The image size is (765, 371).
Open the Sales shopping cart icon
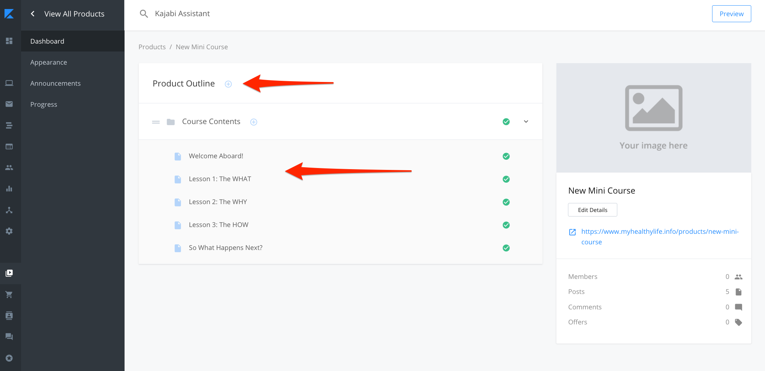(x=9, y=294)
